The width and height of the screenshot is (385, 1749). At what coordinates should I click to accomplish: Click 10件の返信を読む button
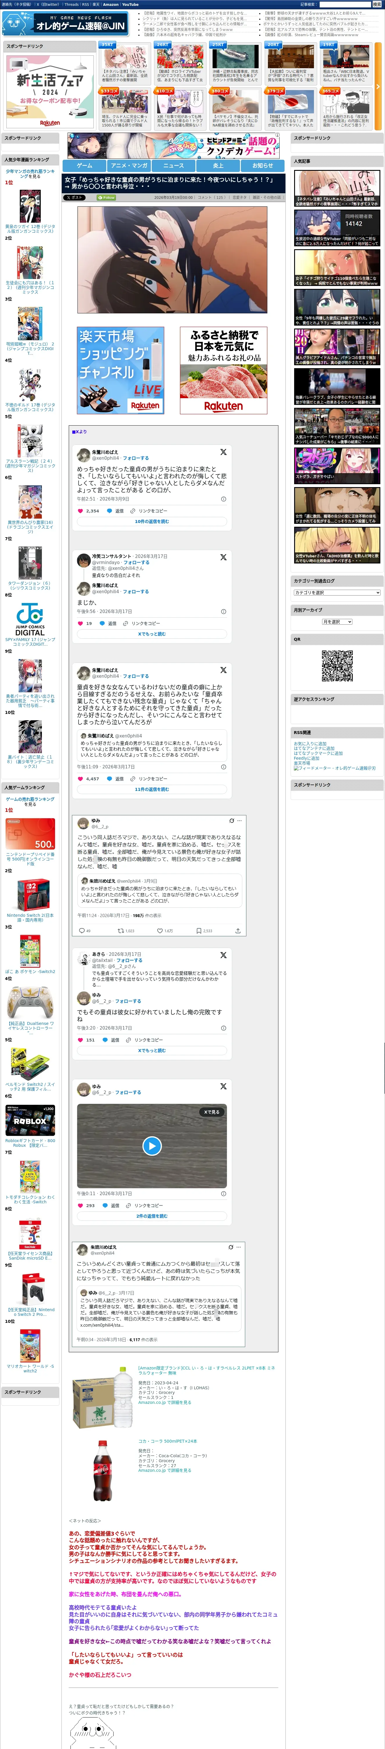click(x=152, y=521)
